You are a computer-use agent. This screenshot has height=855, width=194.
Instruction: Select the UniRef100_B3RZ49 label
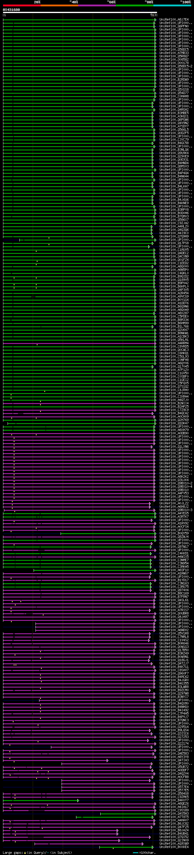pyautogui.click(x=174, y=653)
